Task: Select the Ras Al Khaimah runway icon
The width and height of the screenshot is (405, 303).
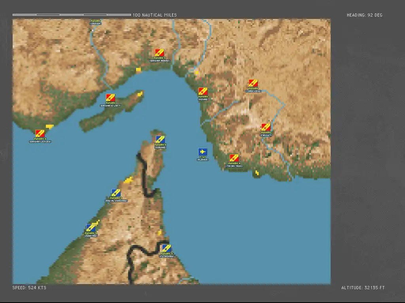Action: click(x=116, y=193)
